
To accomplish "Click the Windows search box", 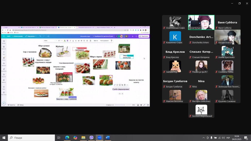I will (31, 138).
